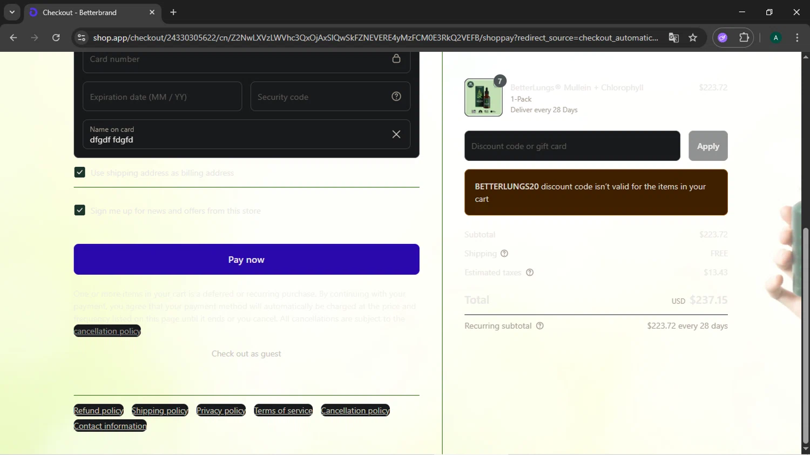Click the scrollbar up arrow

click(x=806, y=57)
